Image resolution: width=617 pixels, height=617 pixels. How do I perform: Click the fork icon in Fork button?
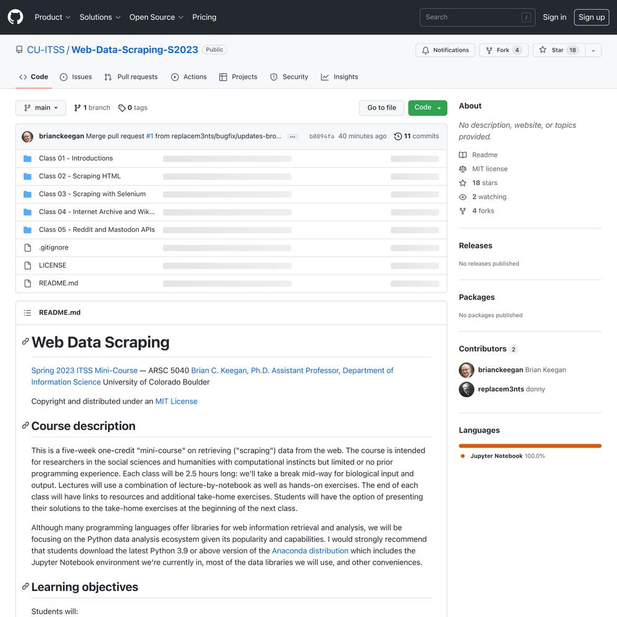489,50
